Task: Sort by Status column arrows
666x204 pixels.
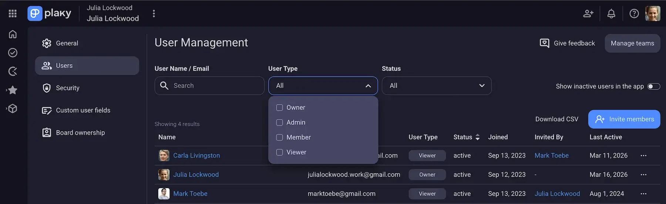Action: (477, 137)
